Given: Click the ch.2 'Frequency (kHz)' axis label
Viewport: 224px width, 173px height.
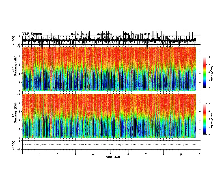Looking at the screenshot, I should 16,113.
